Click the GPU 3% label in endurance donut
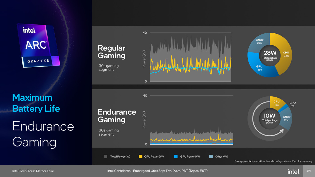The width and height of the screenshot is (315, 177). pyautogui.click(x=293, y=104)
